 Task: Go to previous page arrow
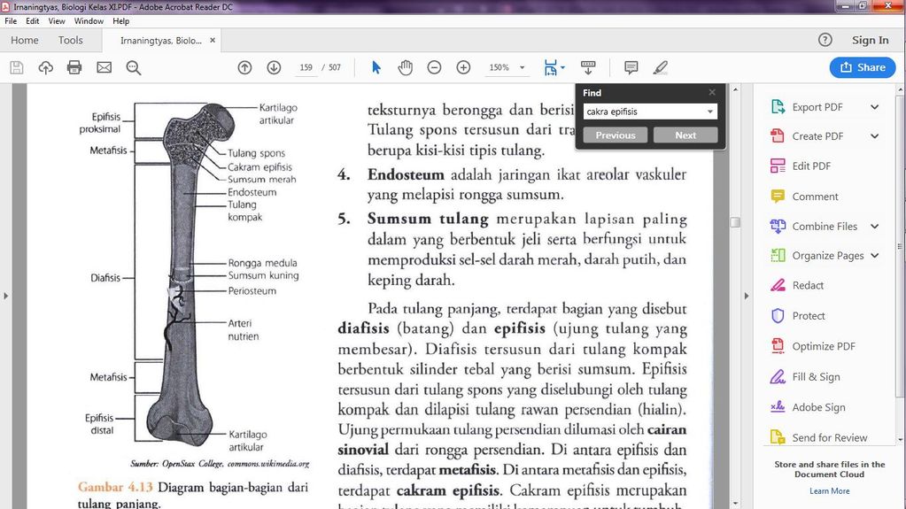245,67
